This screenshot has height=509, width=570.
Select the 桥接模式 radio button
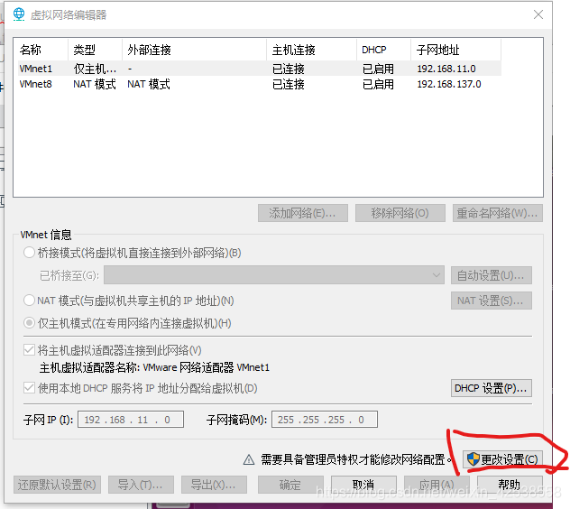tap(29, 253)
